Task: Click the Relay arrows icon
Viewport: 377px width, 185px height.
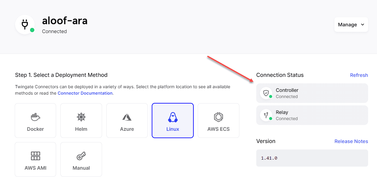Action: pyautogui.click(x=266, y=115)
